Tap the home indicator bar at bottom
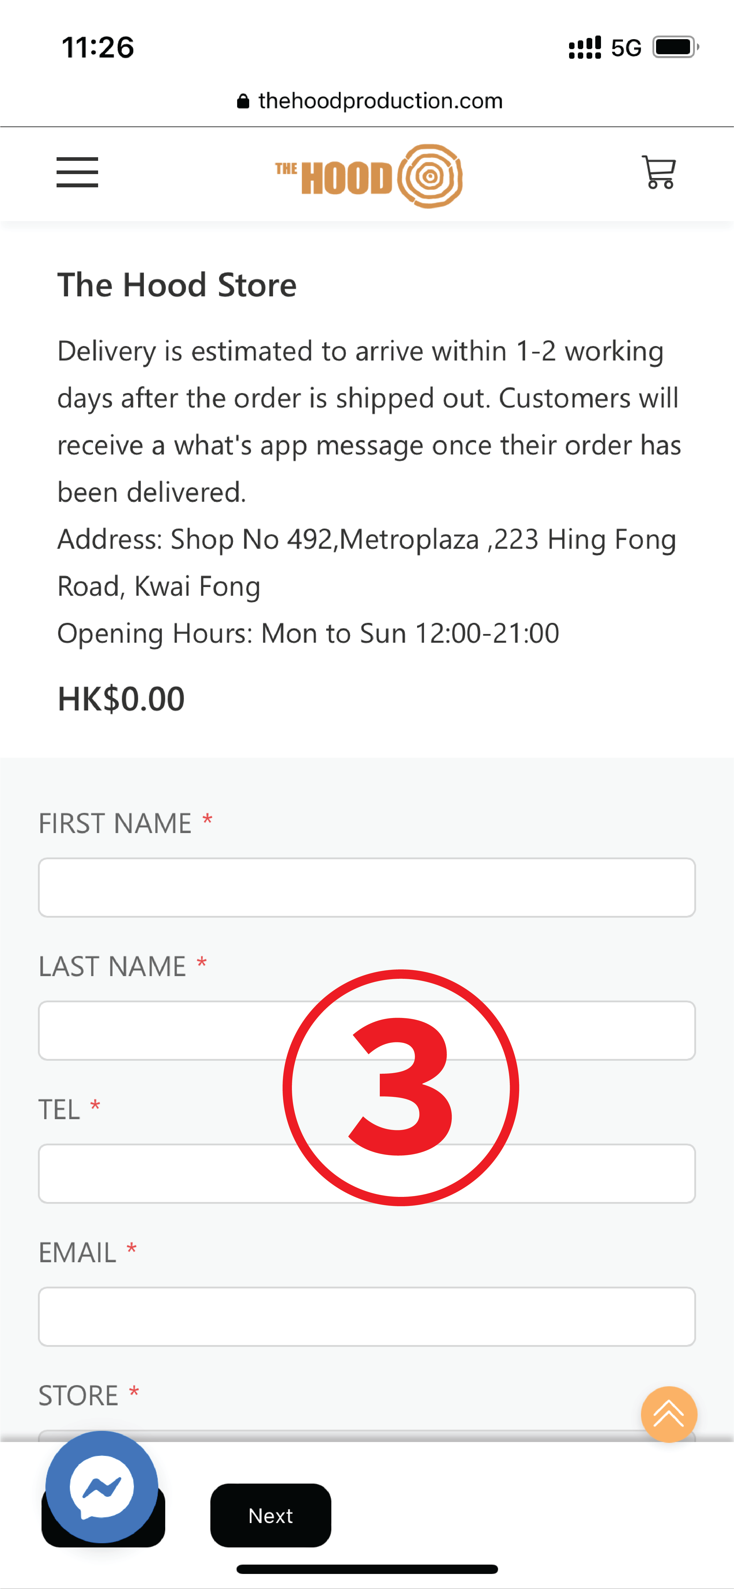 pos(367,1569)
